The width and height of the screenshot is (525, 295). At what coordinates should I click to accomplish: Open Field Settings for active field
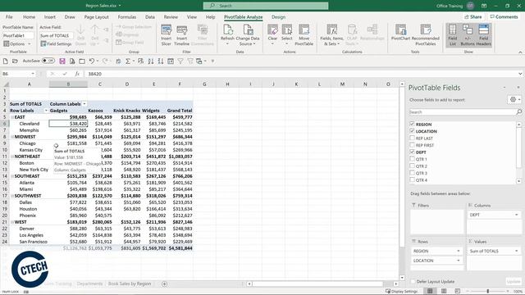pyautogui.click(x=56, y=43)
